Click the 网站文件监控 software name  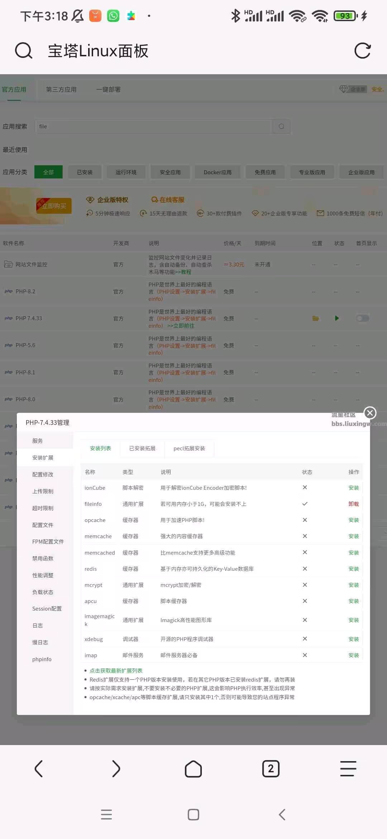pos(31,264)
